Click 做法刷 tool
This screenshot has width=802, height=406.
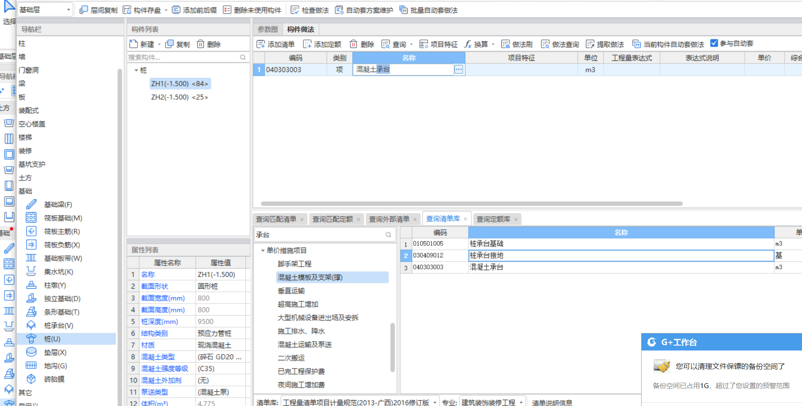[517, 44]
